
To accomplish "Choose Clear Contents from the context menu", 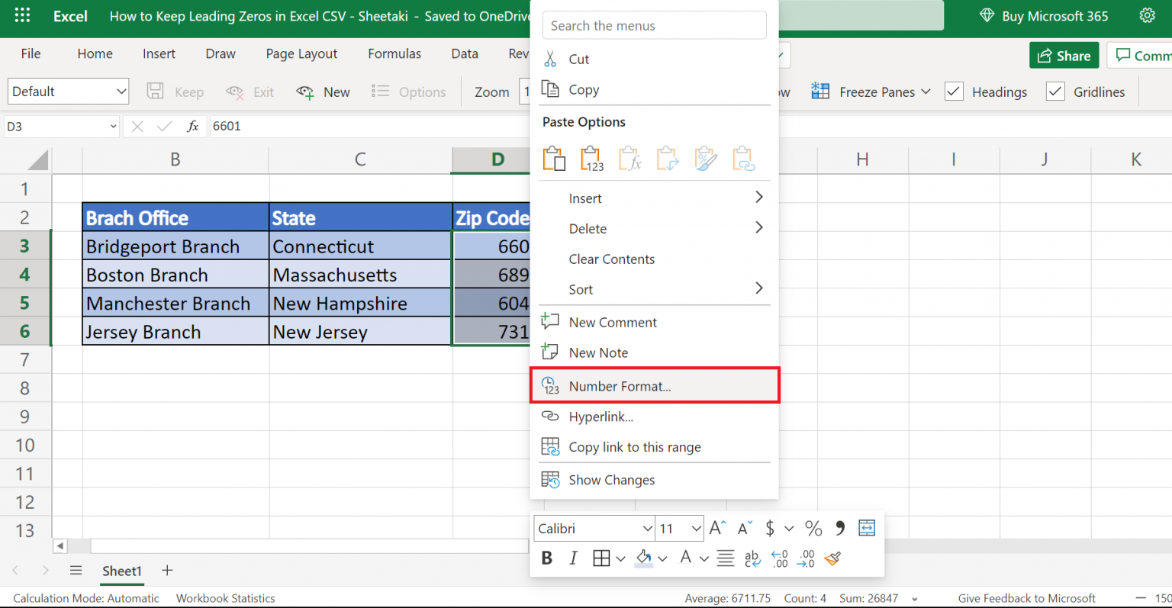I will (611, 259).
